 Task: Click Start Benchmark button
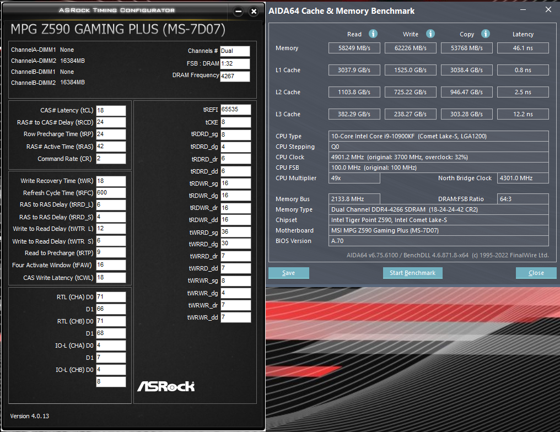412,273
